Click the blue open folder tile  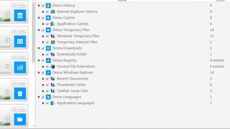pyautogui.click(x=20, y=119)
